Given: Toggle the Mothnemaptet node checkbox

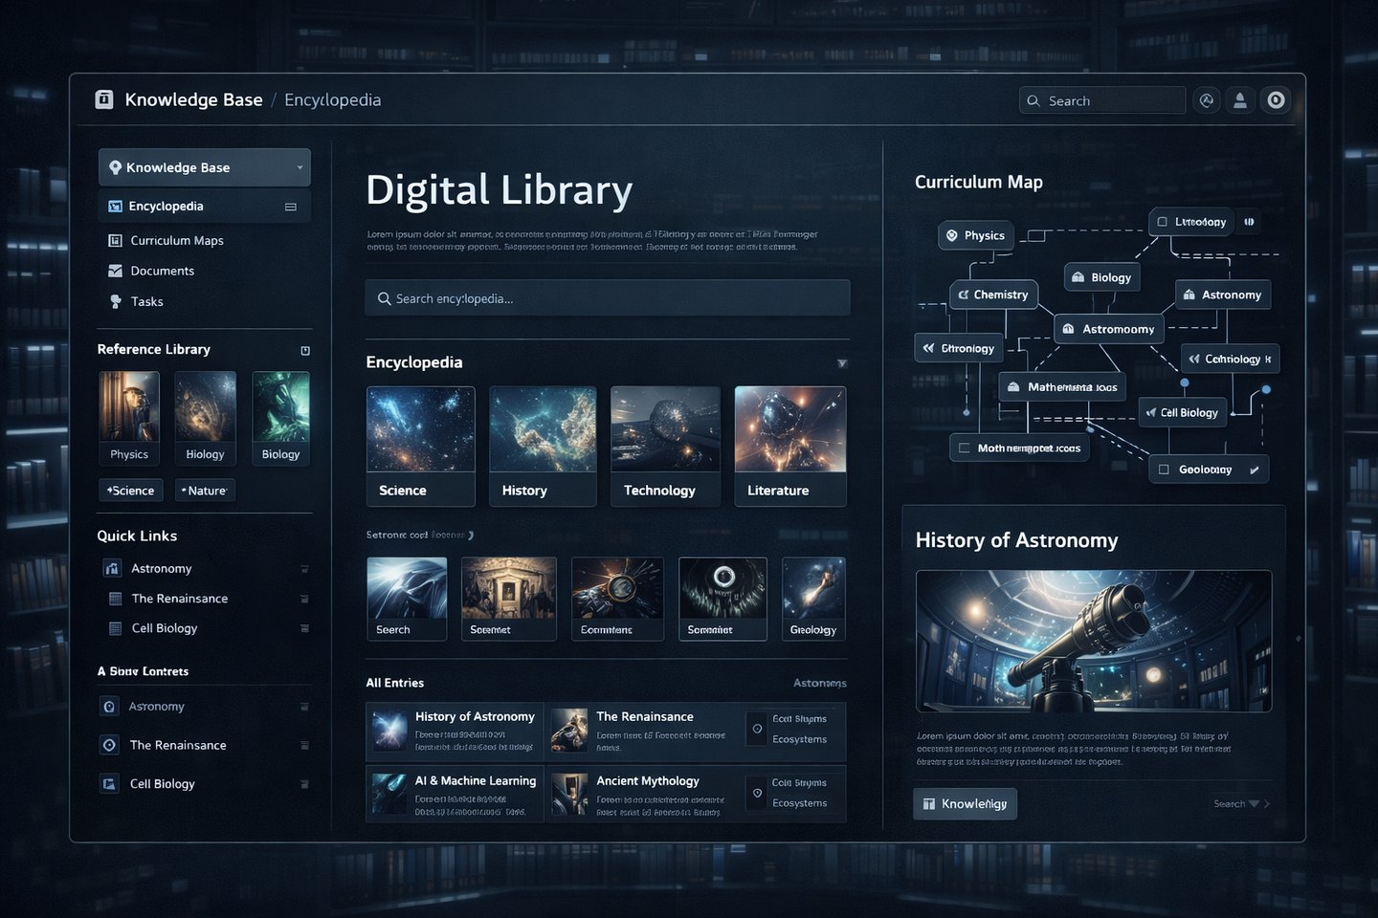Looking at the screenshot, I should point(965,448).
